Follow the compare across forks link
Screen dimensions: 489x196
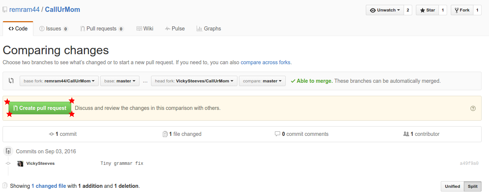point(266,62)
